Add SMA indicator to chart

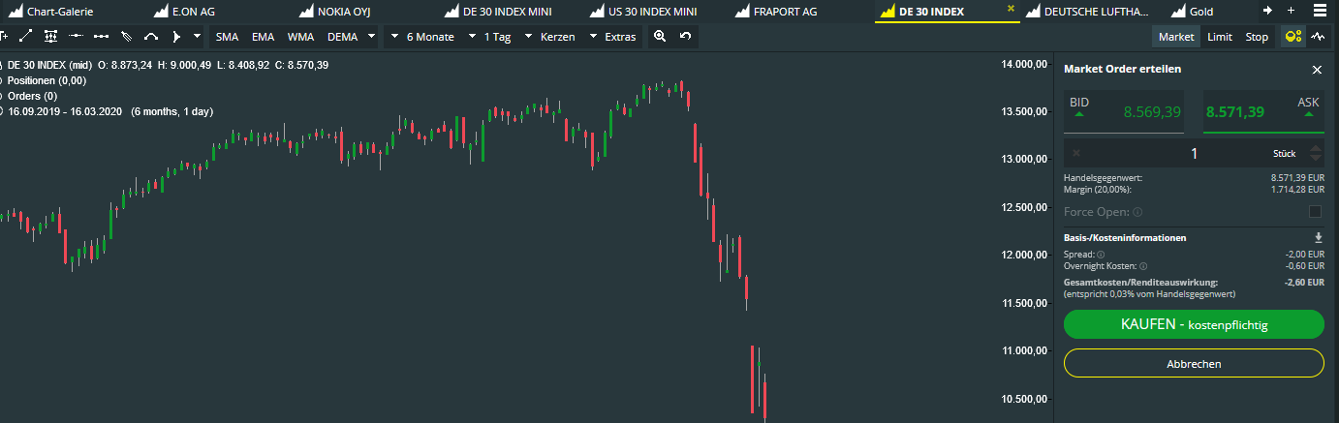coord(227,37)
